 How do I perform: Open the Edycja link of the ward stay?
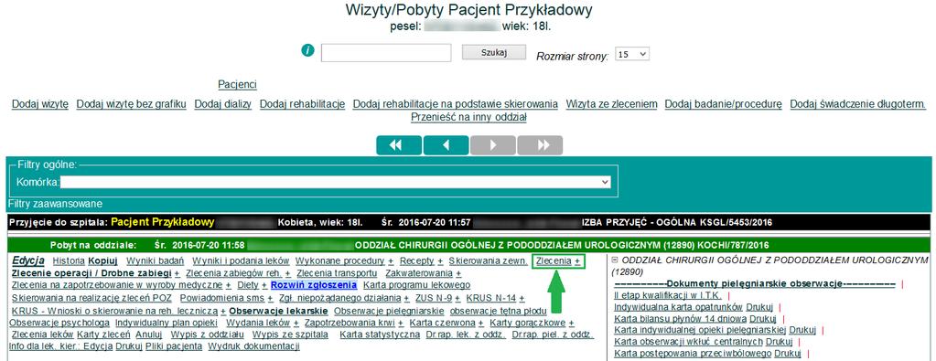click(x=28, y=260)
